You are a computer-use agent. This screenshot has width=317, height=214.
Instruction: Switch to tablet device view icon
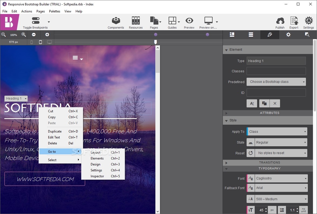pyautogui.click(x=40, y=42)
